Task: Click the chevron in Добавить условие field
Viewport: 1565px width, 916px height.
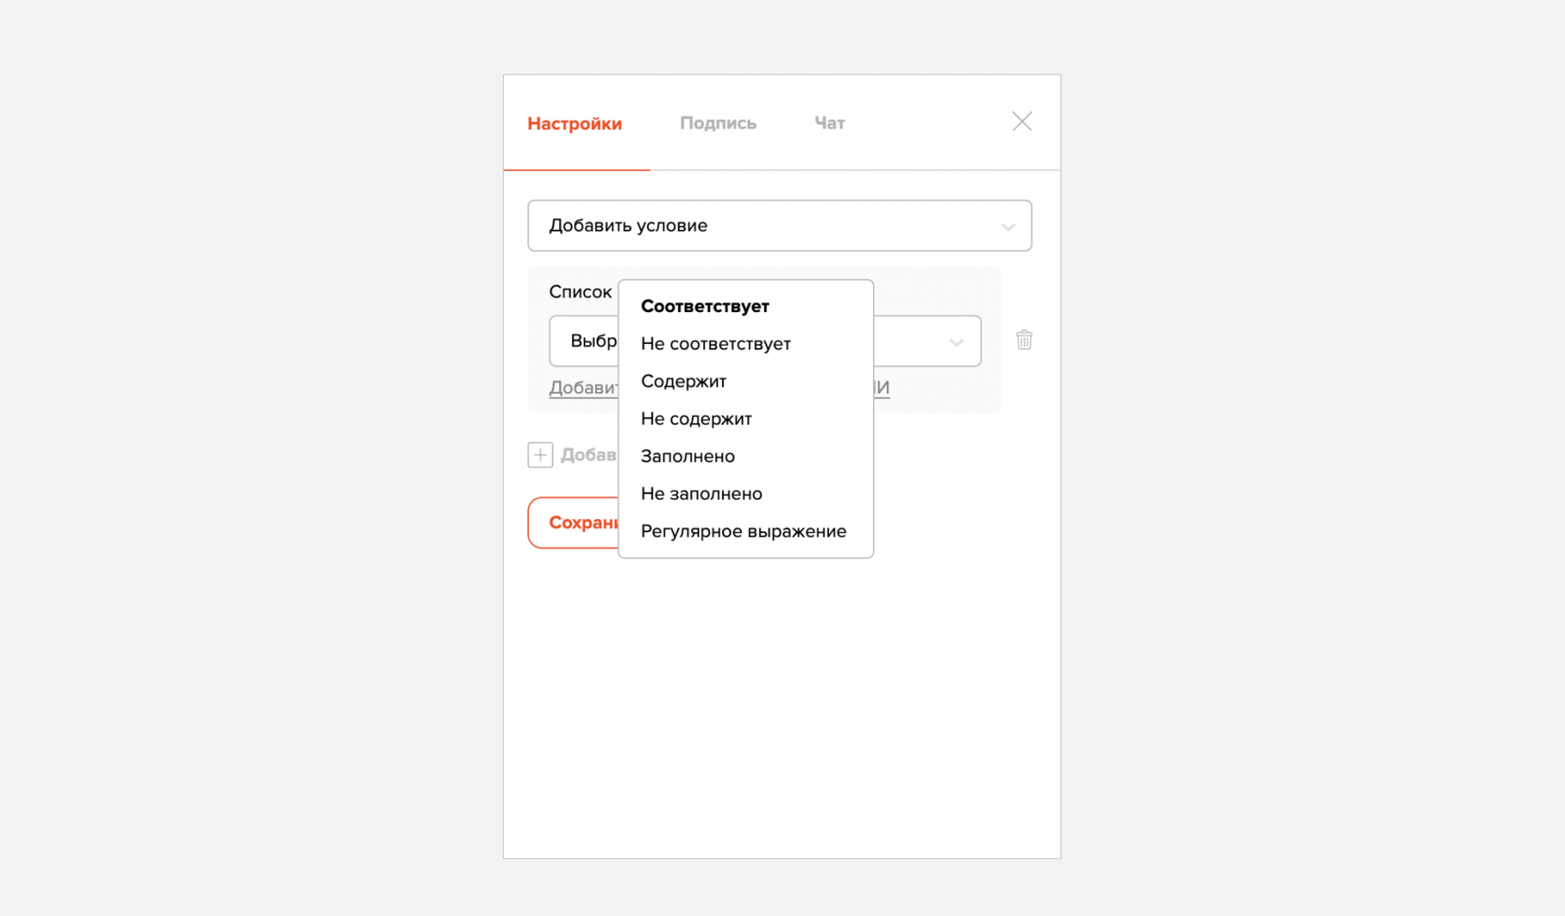Action: 1008,226
